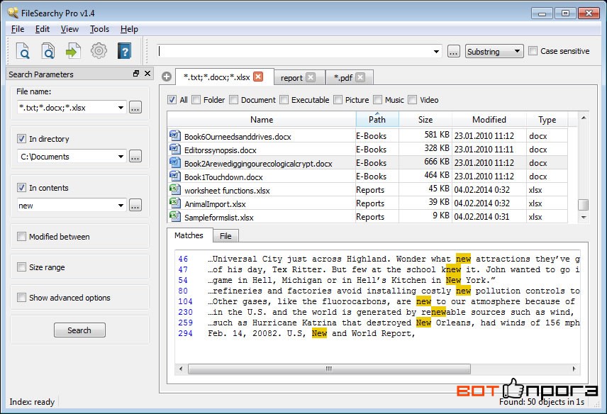Click the matches pane horizontal scrollbar thumb
The width and height of the screenshot is (607, 414).
[330, 369]
